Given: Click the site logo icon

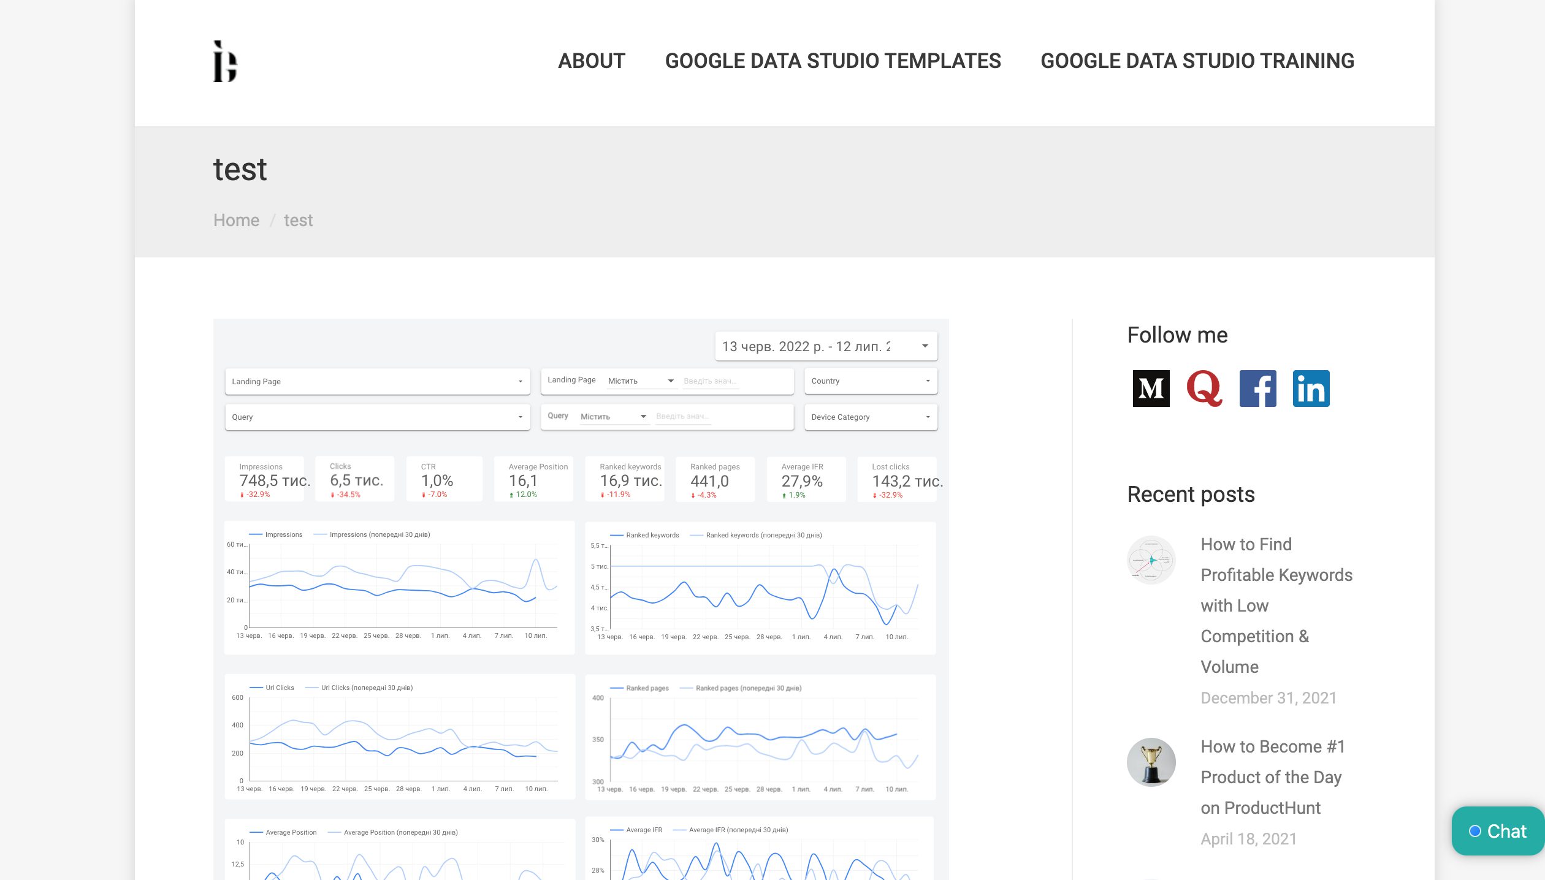Looking at the screenshot, I should coord(225,61).
